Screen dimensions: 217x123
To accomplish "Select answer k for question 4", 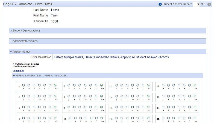I will point(29,118).
